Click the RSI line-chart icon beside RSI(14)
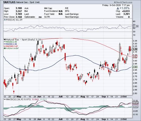 point(5,20)
